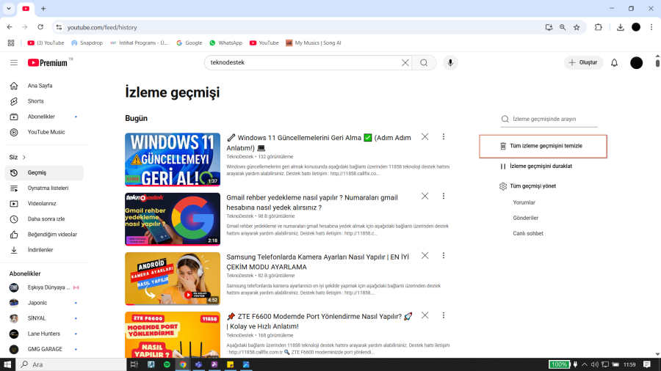This screenshot has height=371, width=661.
Task: Click the Oluştur create button
Action: [584, 63]
